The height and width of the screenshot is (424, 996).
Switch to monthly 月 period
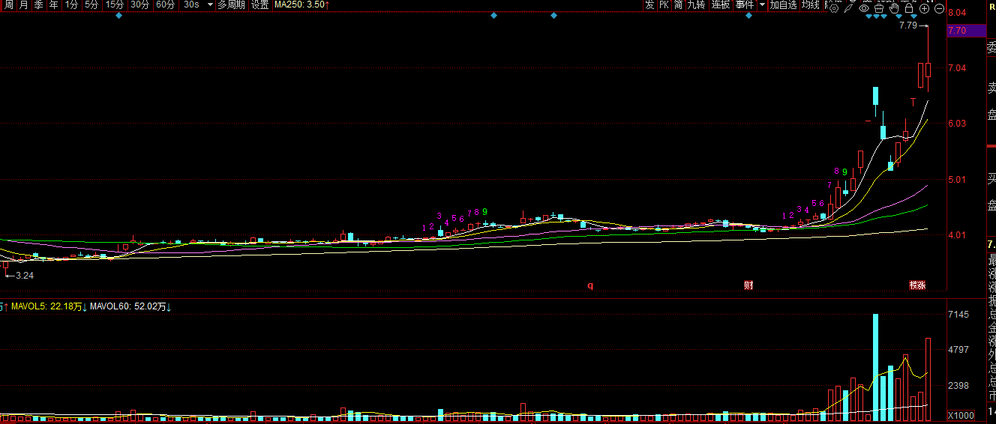tap(24, 4)
